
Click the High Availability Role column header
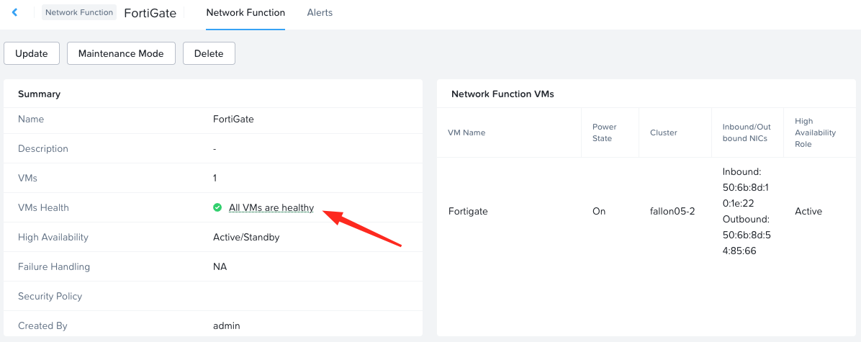[815, 132]
